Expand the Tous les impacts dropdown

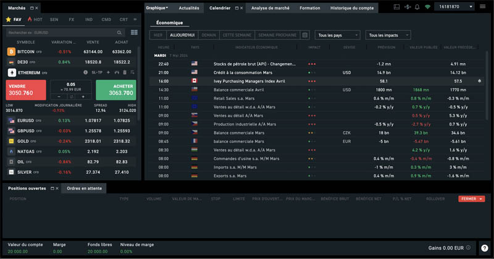pyautogui.click(x=388, y=35)
